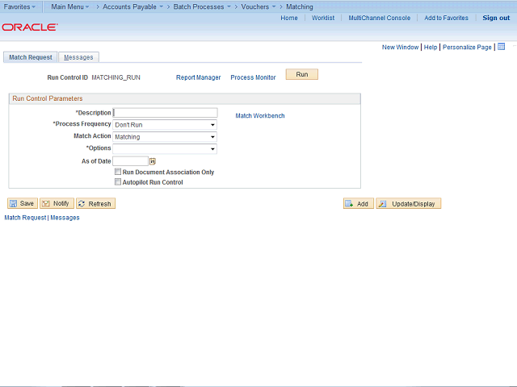This screenshot has height=387, width=517.
Task: Click the bottom Messages link
Action: click(x=65, y=218)
